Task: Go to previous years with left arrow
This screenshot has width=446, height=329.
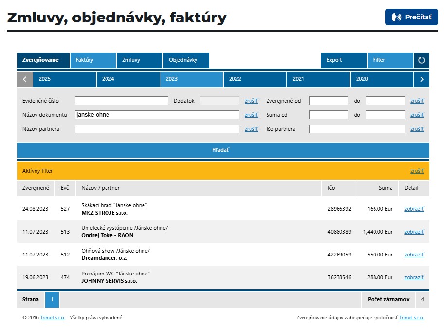Action: click(25, 79)
